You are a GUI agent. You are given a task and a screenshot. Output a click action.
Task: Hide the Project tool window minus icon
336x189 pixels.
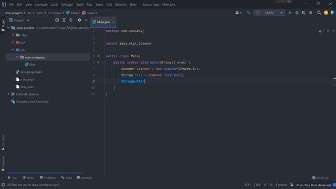tap(86, 20)
